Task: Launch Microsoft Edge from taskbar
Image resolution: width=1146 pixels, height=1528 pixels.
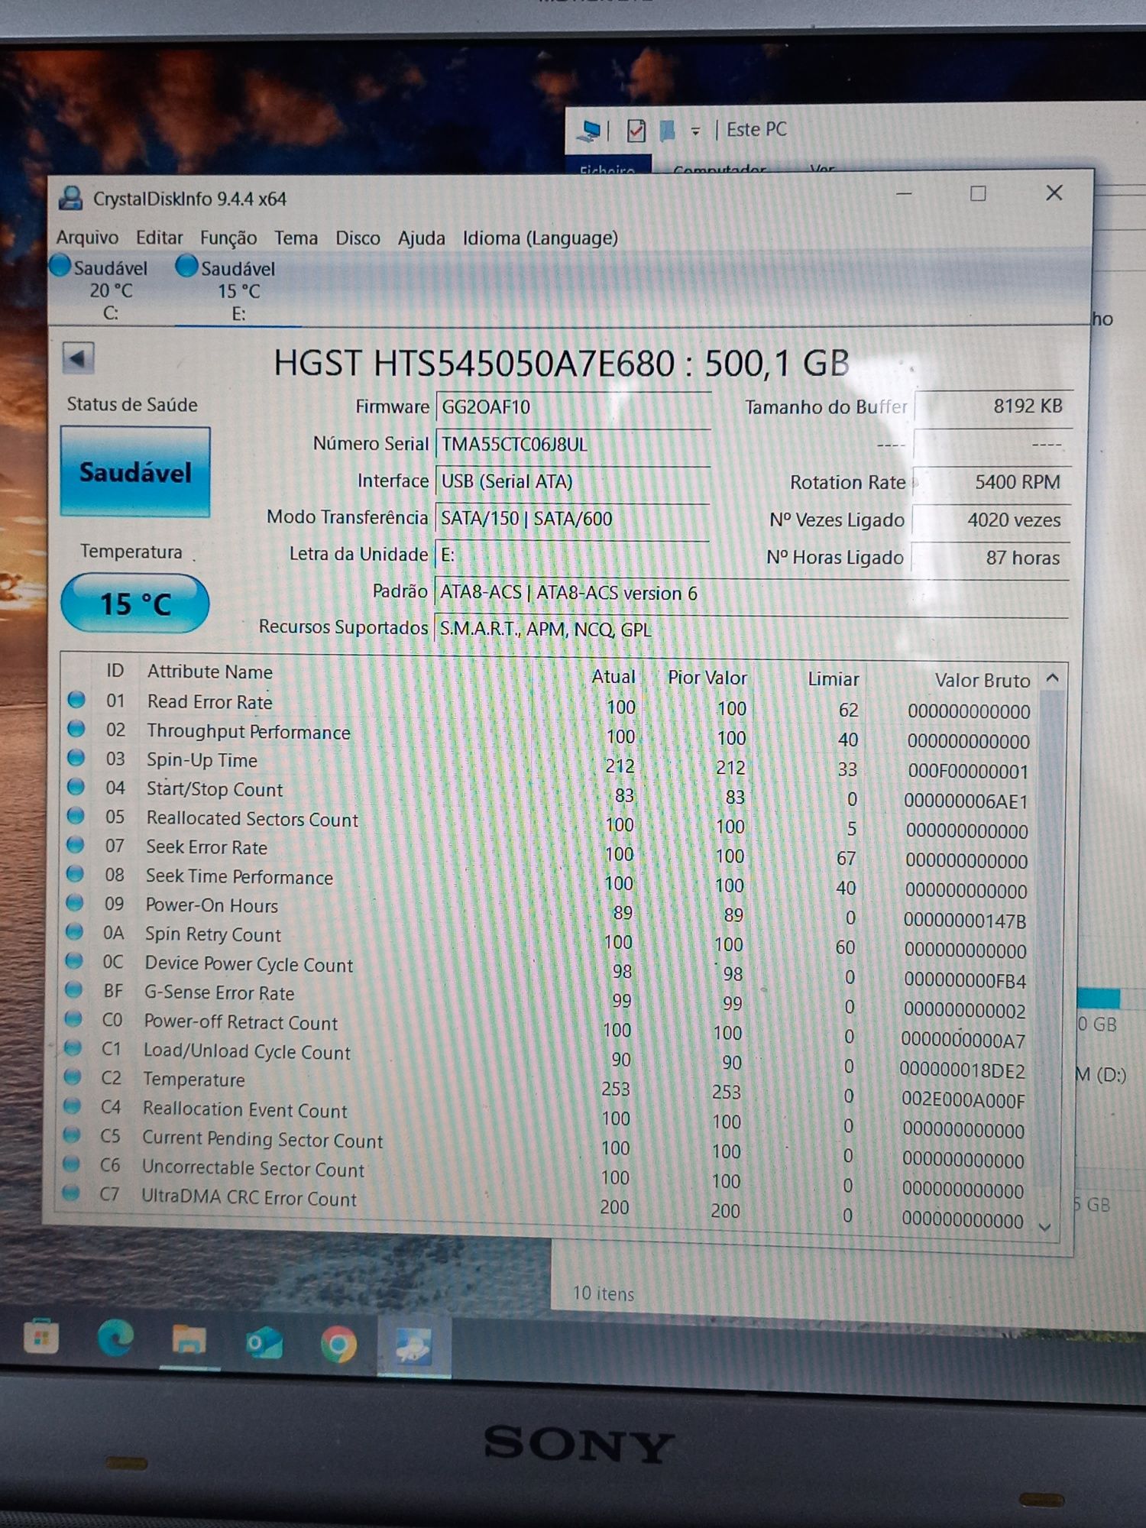Action: pyautogui.click(x=115, y=1339)
